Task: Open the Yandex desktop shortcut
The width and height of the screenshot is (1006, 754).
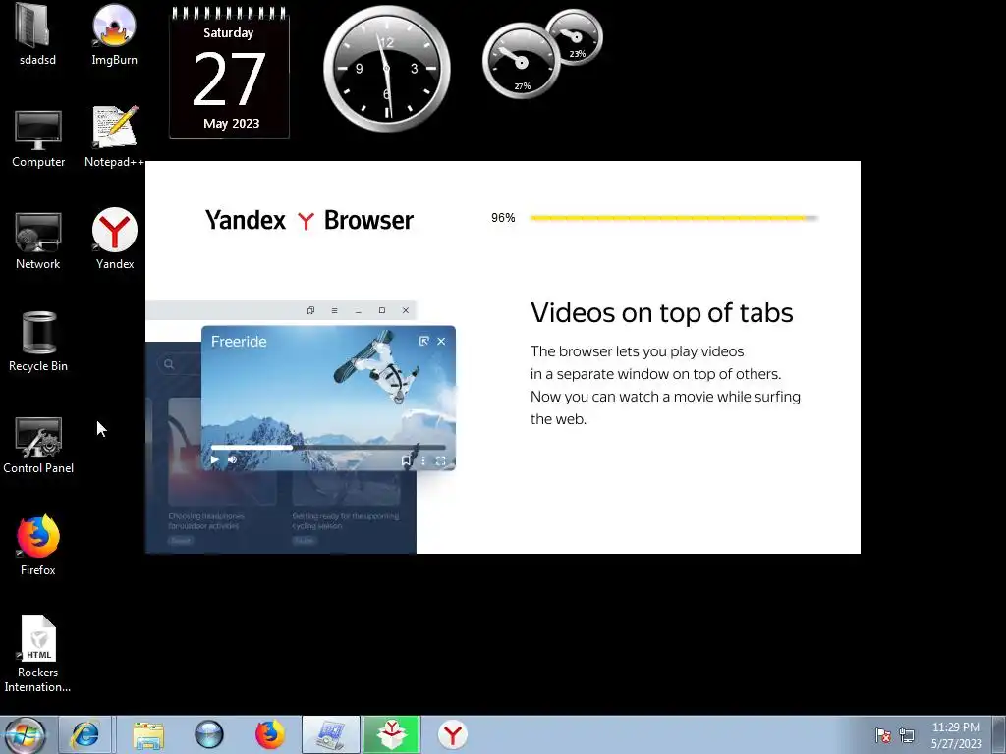Action: click(115, 239)
